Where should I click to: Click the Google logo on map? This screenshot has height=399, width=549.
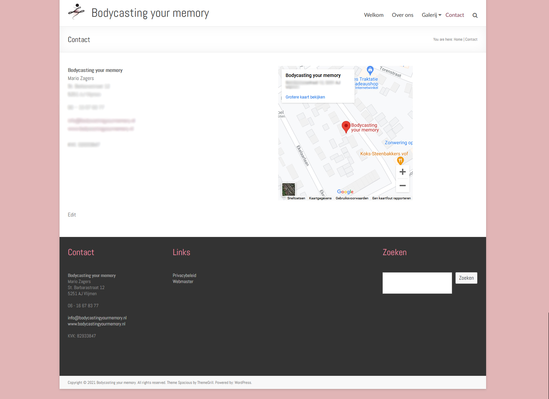[345, 192]
